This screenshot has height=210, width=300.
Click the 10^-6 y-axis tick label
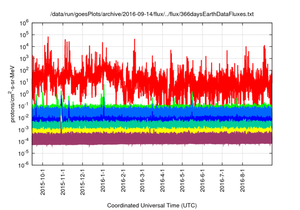click(24, 165)
